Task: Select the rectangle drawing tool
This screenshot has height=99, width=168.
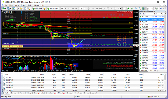Action: point(97,9)
